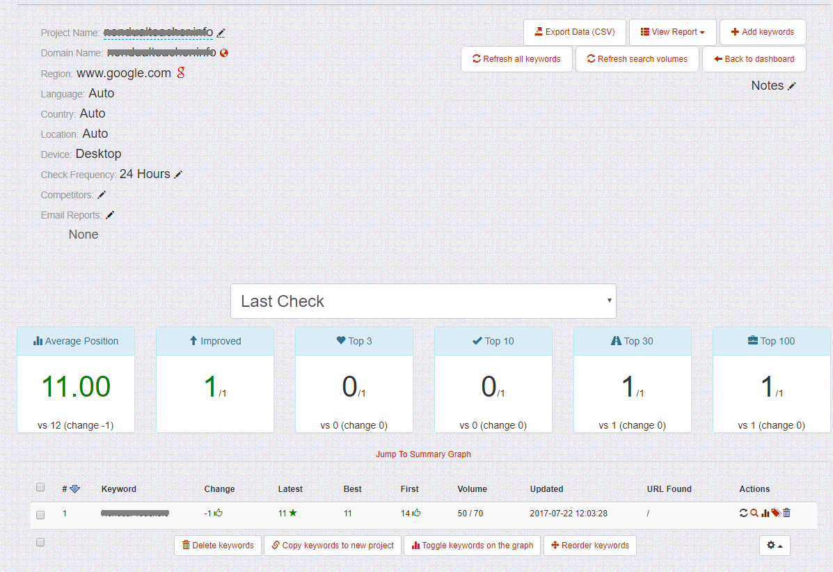Click Delete keywords button
The width and height of the screenshot is (833, 572).
click(x=218, y=546)
